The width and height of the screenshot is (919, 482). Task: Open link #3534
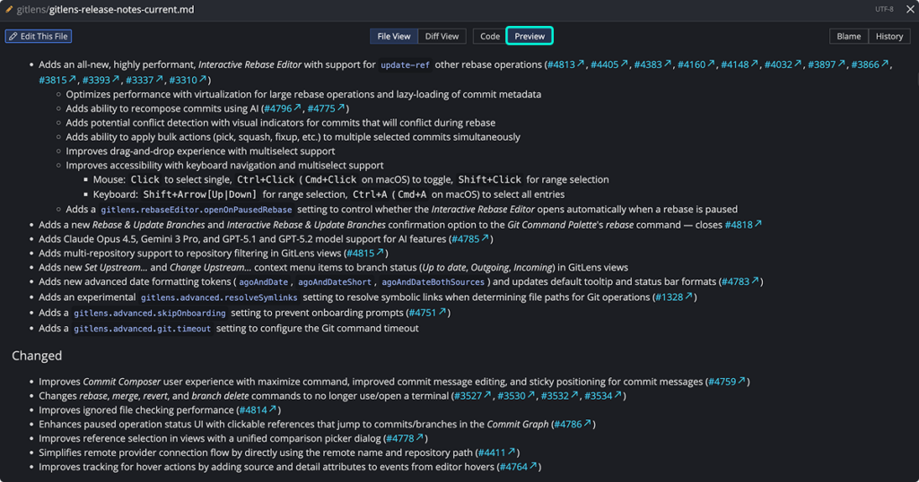[x=603, y=395]
